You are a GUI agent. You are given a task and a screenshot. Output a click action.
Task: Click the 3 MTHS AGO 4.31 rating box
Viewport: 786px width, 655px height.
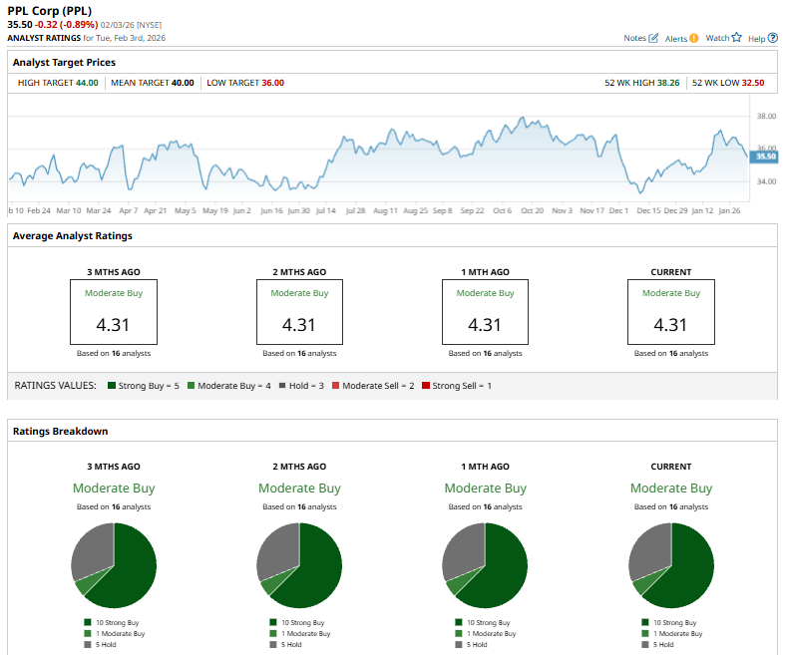click(114, 312)
